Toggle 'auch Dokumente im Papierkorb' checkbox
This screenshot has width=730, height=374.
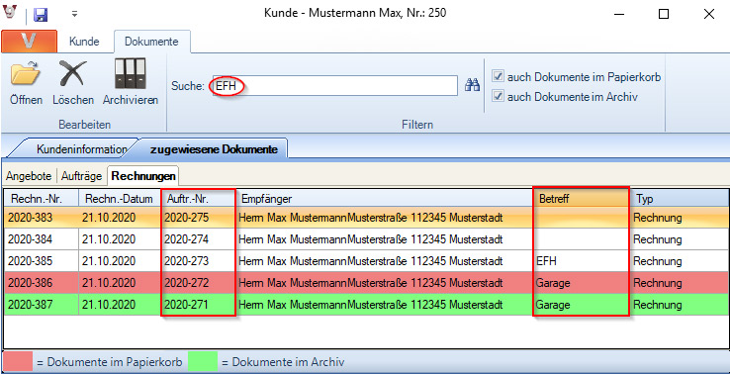(x=499, y=77)
